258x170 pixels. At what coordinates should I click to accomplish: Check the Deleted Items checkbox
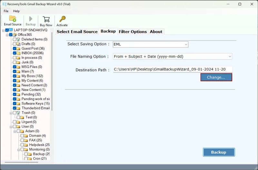pos(15,39)
